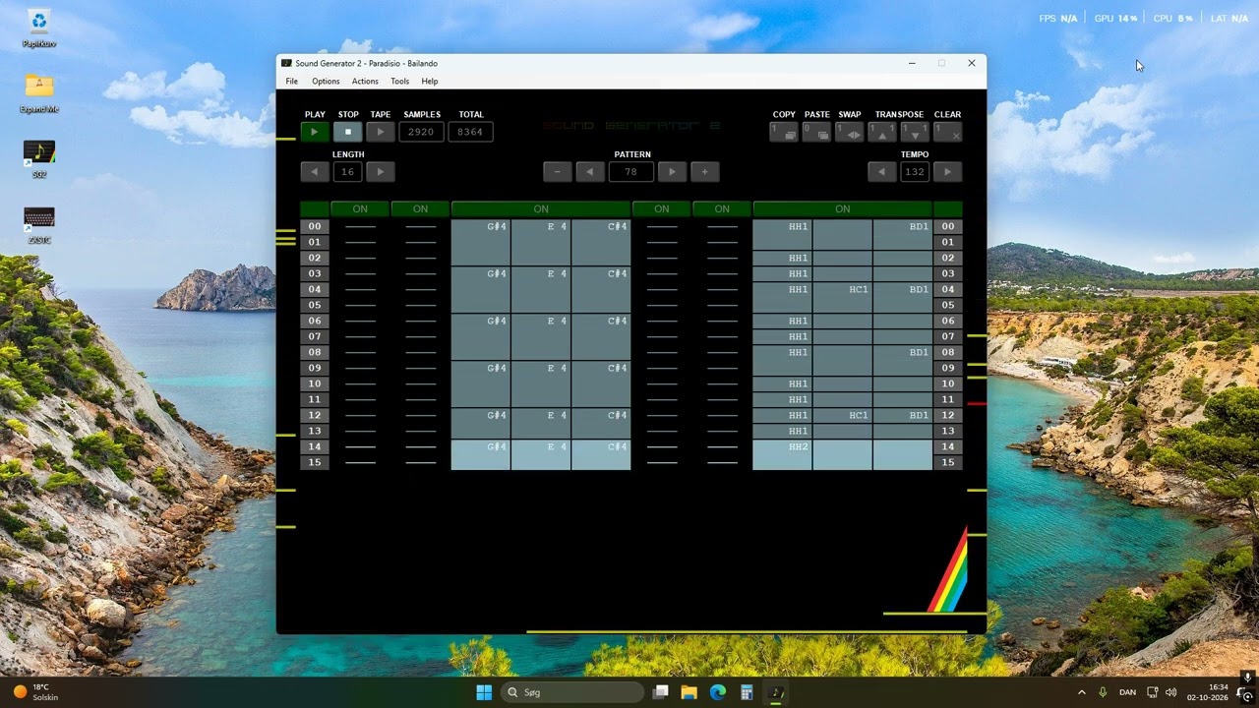
Task: Click the TRANSPOSE up arrow icon
Action: (x=882, y=132)
